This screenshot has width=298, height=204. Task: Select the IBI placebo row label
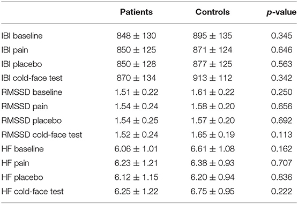[x=21, y=64]
